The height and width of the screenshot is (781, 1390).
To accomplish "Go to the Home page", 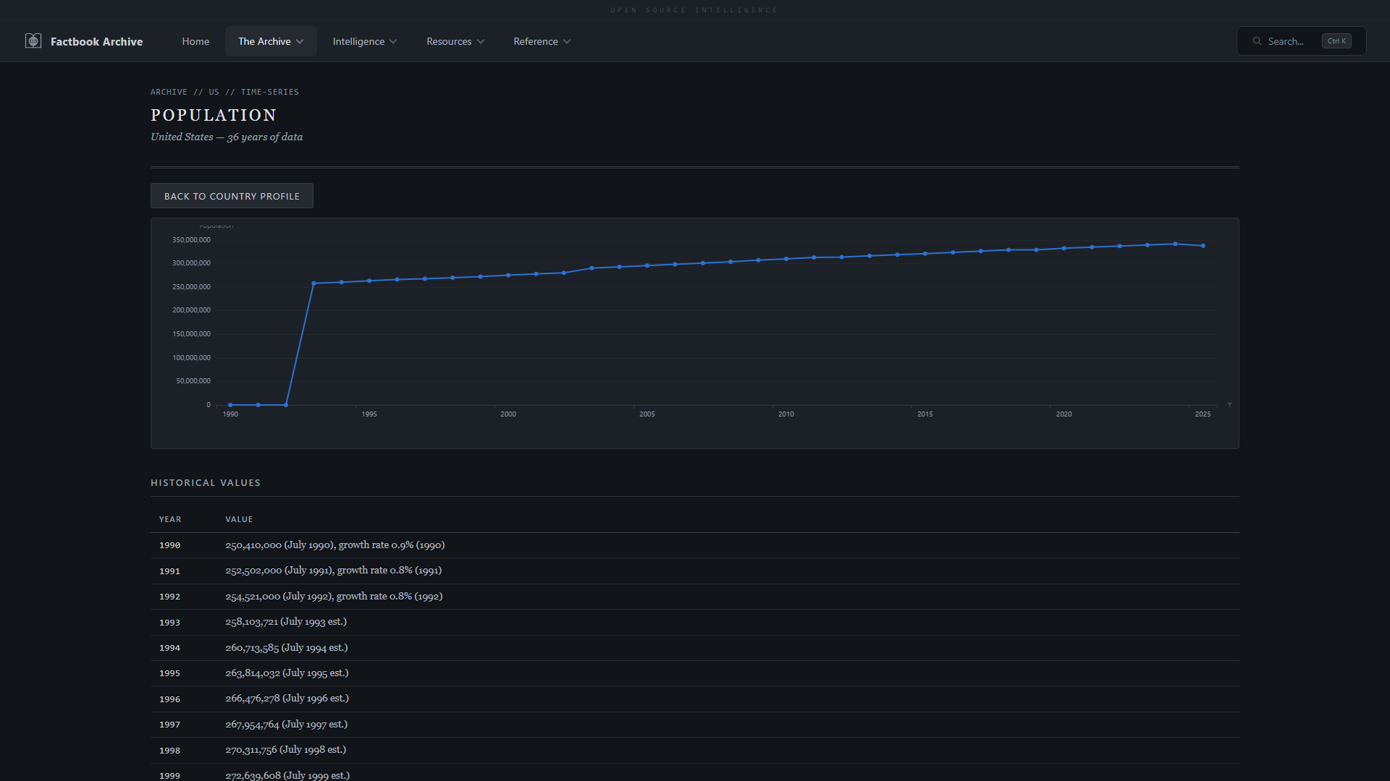I will 195,41.
